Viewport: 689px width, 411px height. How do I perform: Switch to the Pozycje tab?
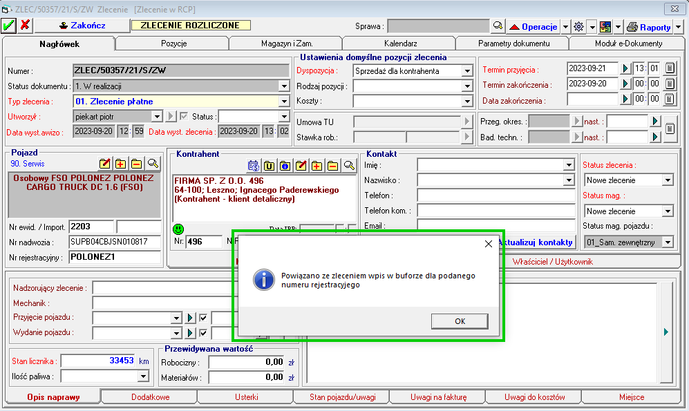click(x=173, y=44)
